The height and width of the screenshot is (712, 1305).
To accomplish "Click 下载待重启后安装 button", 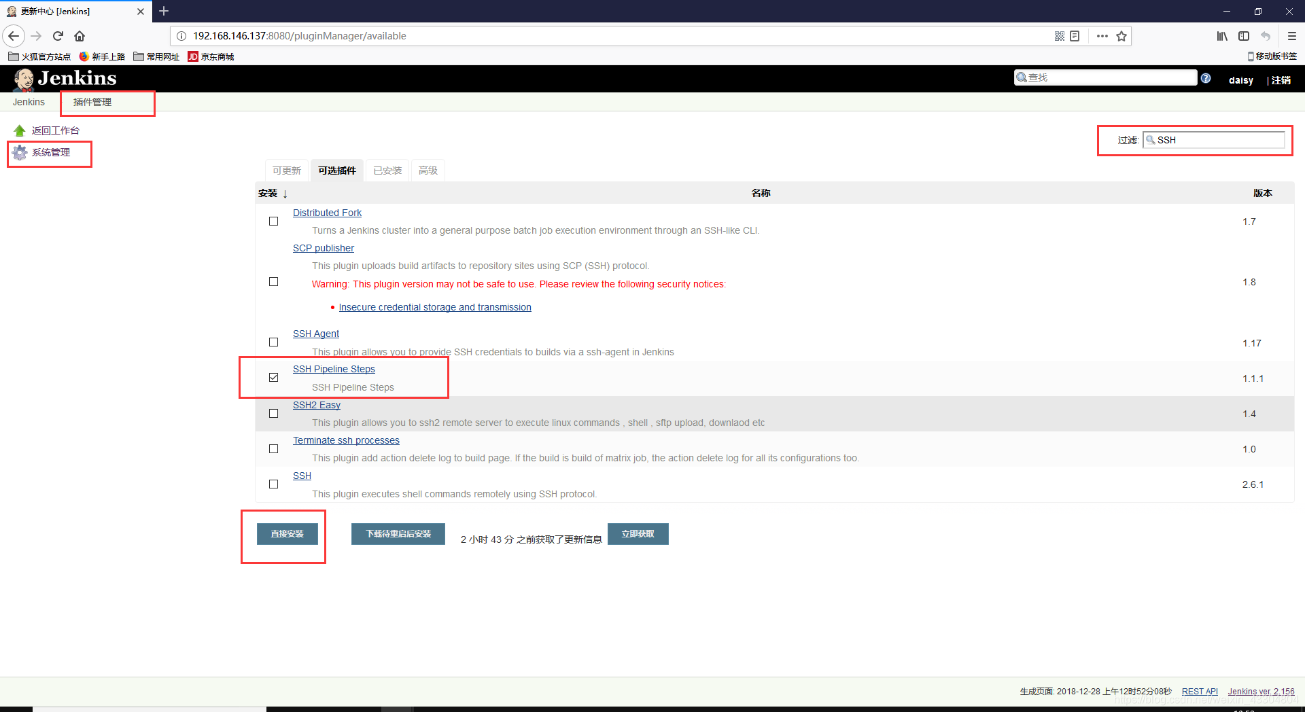I will point(398,534).
